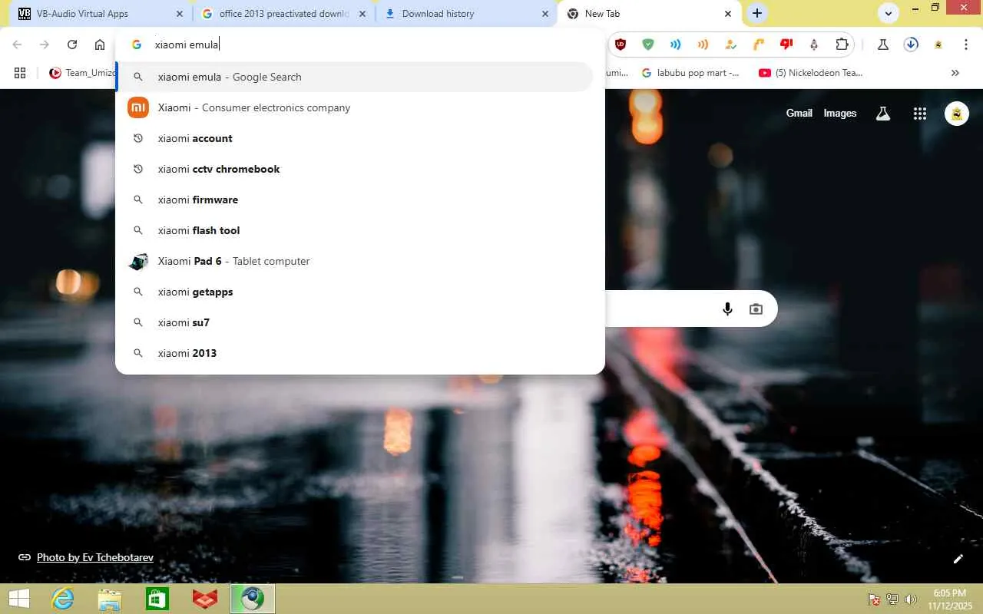Pick the 'xiaomi getapps' suggestion
Image resolution: width=983 pixels, height=614 pixels.
355,292
